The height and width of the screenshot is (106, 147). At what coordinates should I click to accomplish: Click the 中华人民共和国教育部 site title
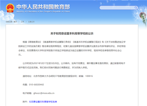point(43,7)
